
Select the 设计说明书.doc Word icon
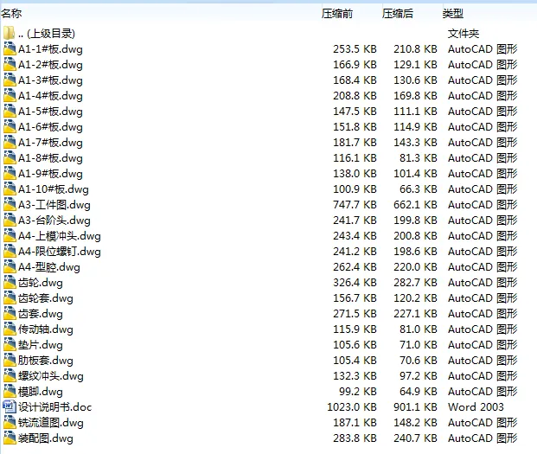pyautogui.click(x=10, y=407)
